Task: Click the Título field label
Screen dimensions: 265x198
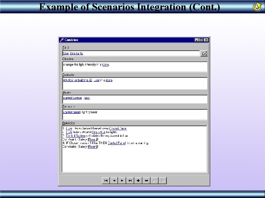Action: (x=66, y=48)
